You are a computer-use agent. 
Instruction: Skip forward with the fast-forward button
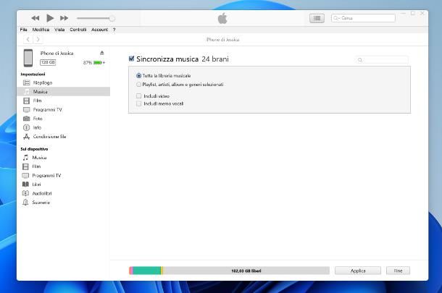click(64, 18)
